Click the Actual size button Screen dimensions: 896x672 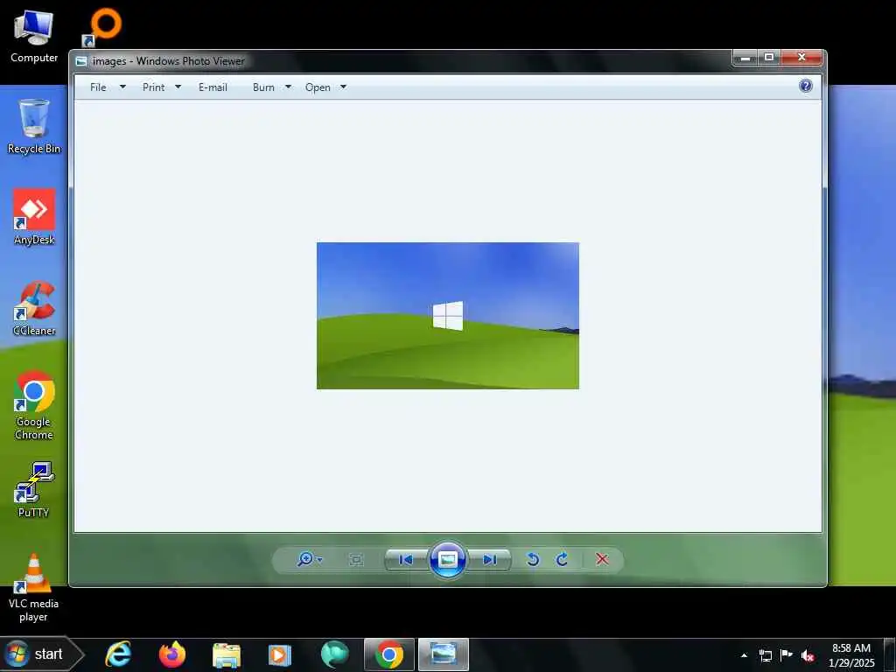356,559
